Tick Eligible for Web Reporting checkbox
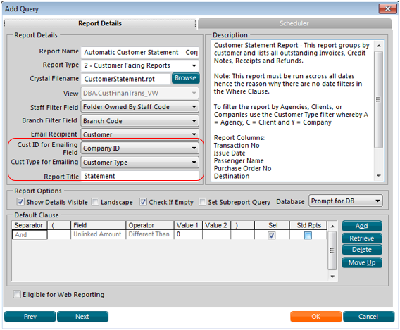 coord(17,294)
